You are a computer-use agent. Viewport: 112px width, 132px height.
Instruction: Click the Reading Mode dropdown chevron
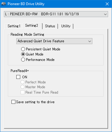[90, 41]
